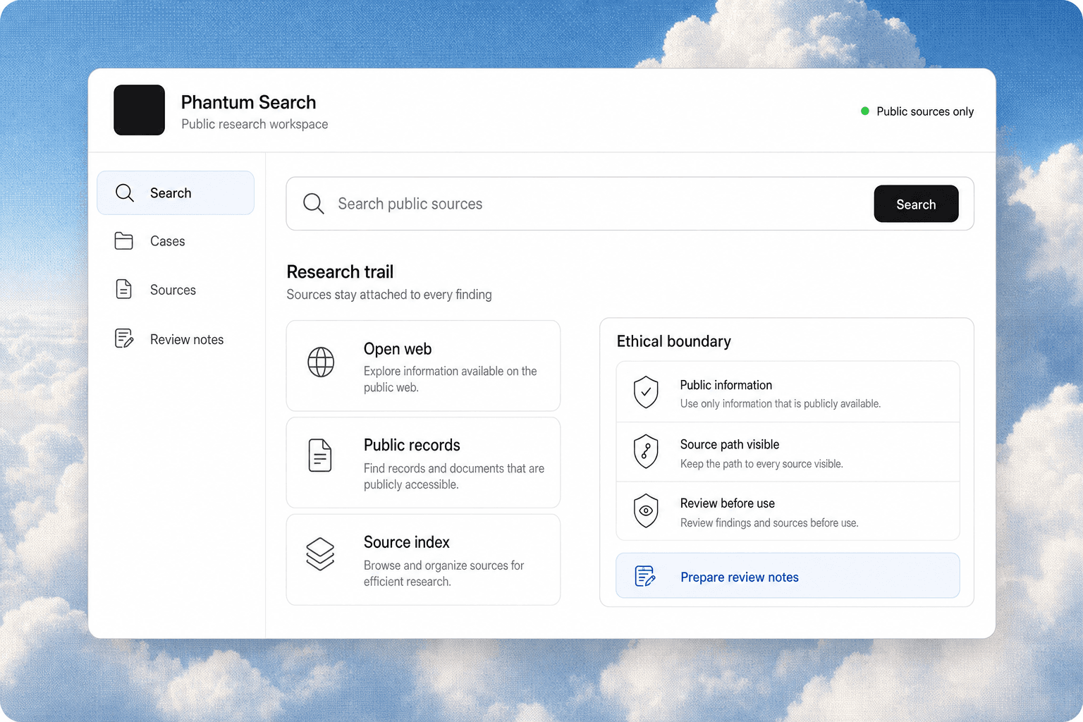Click the Phantum Search black logo square
The height and width of the screenshot is (722, 1083).
pos(139,110)
